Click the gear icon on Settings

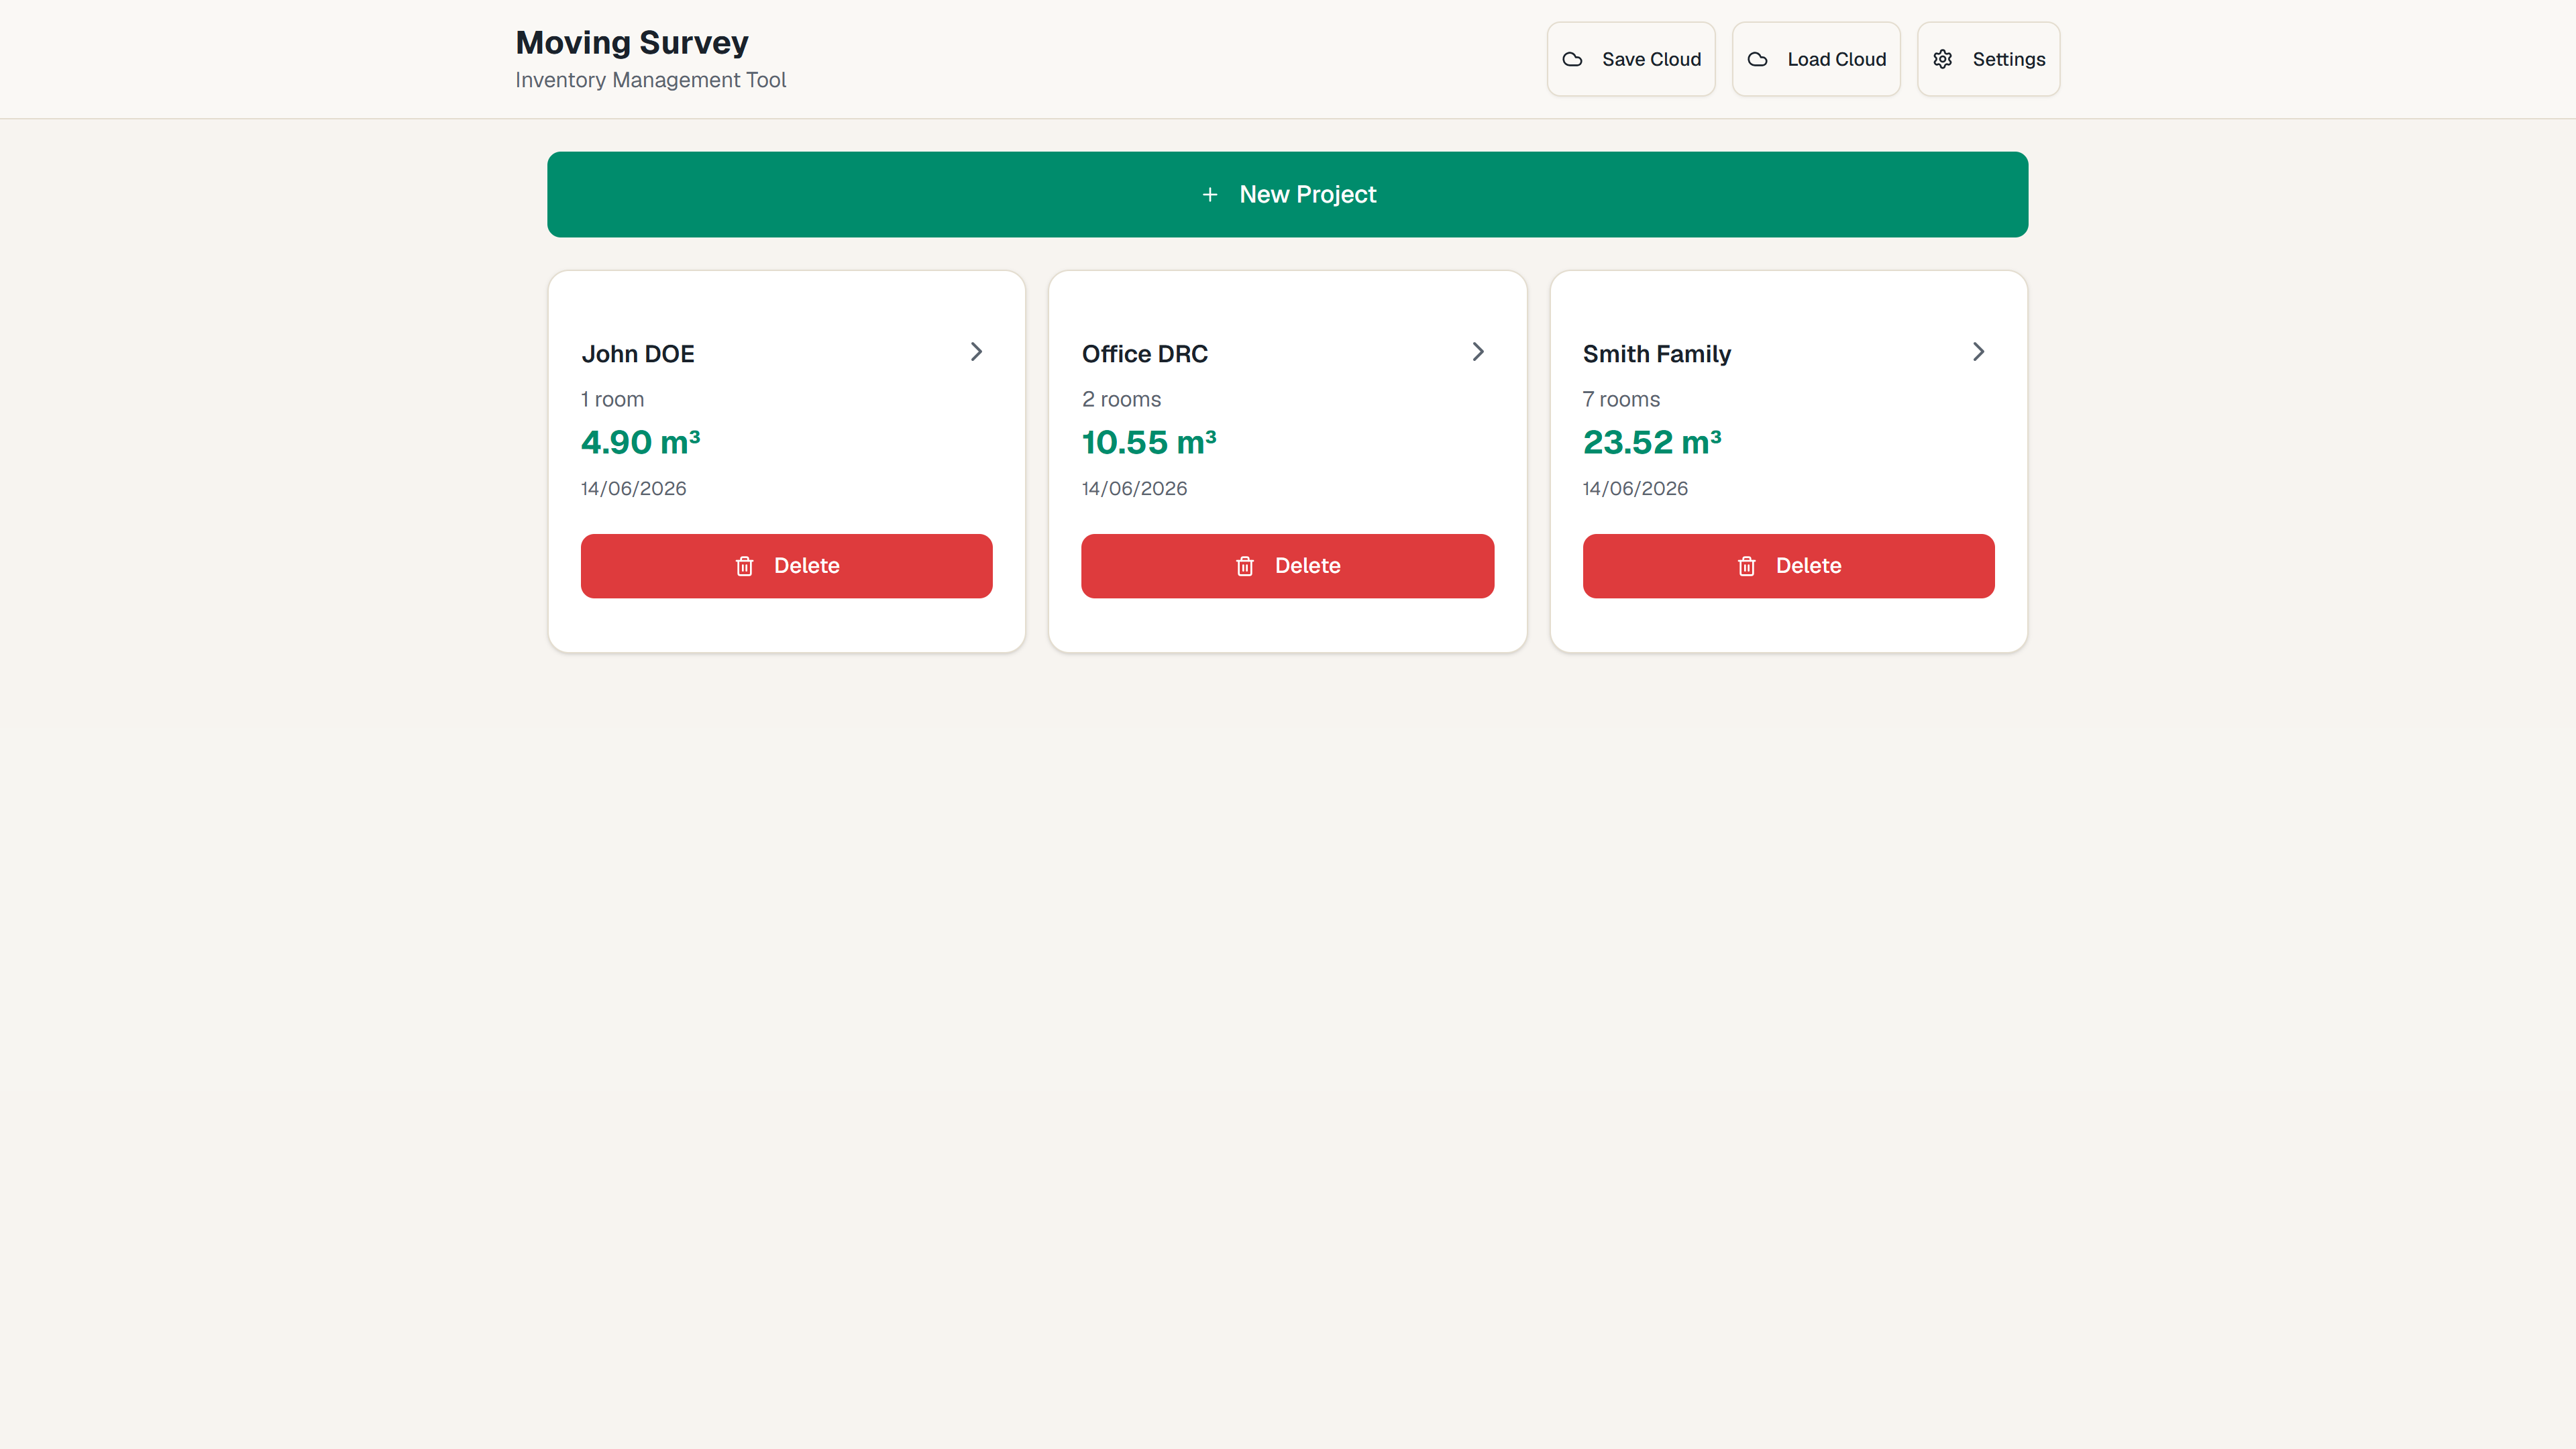(x=1942, y=59)
